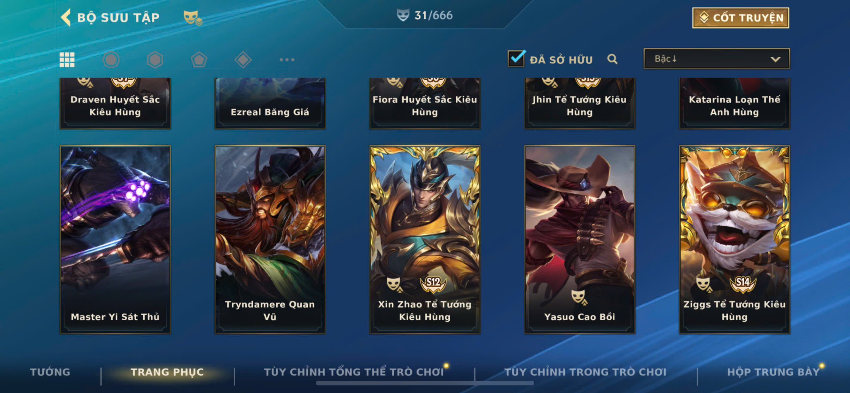This screenshot has height=393, width=850.
Task: Go back from Bộ Sưu Tập
Action: click(66, 17)
